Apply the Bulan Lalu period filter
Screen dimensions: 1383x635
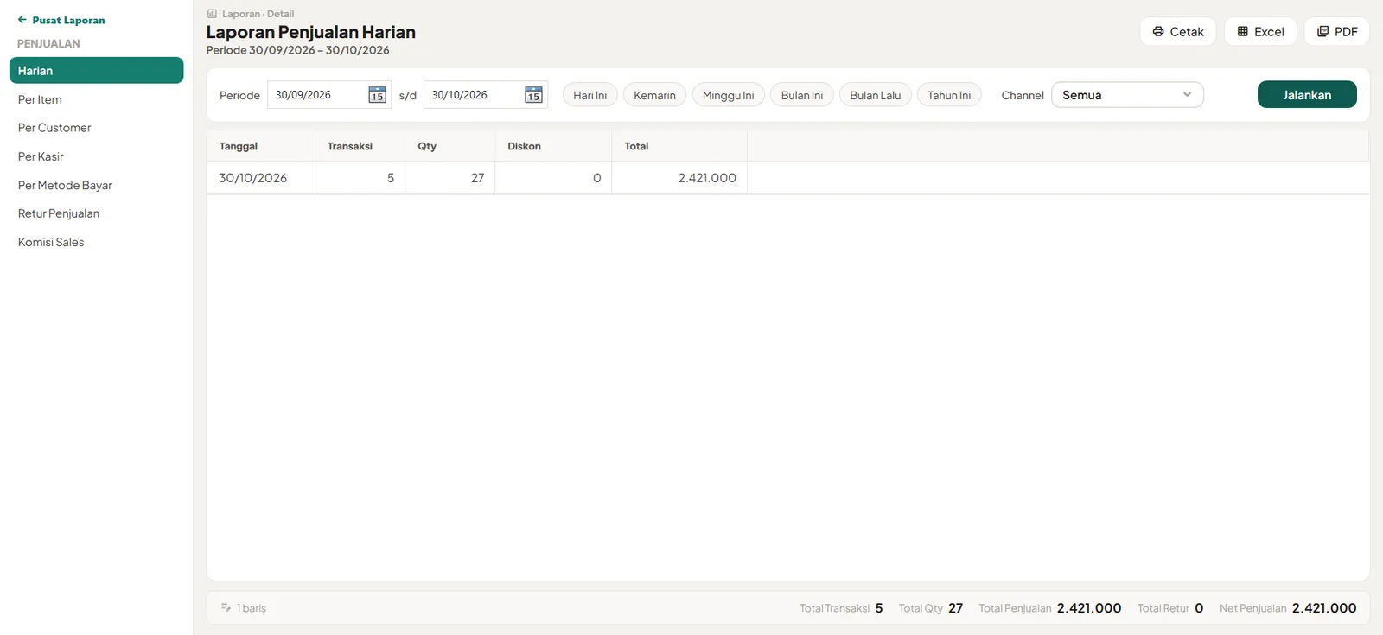[875, 95]
